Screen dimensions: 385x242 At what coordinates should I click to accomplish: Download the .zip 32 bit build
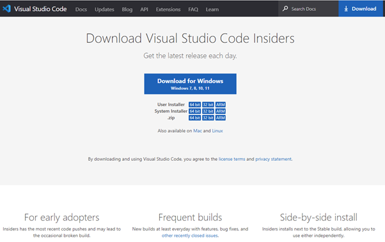[208, 118]
